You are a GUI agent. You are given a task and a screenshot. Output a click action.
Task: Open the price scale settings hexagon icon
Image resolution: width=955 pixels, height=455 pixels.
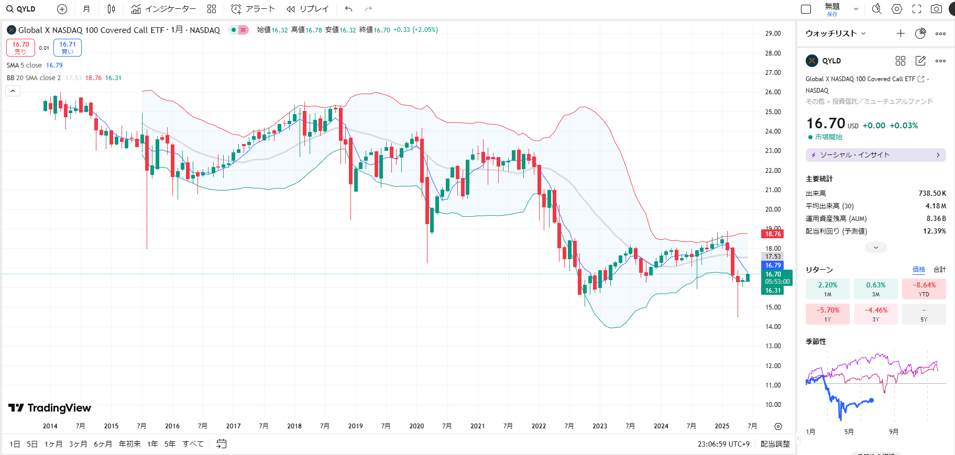pos(778,426)
